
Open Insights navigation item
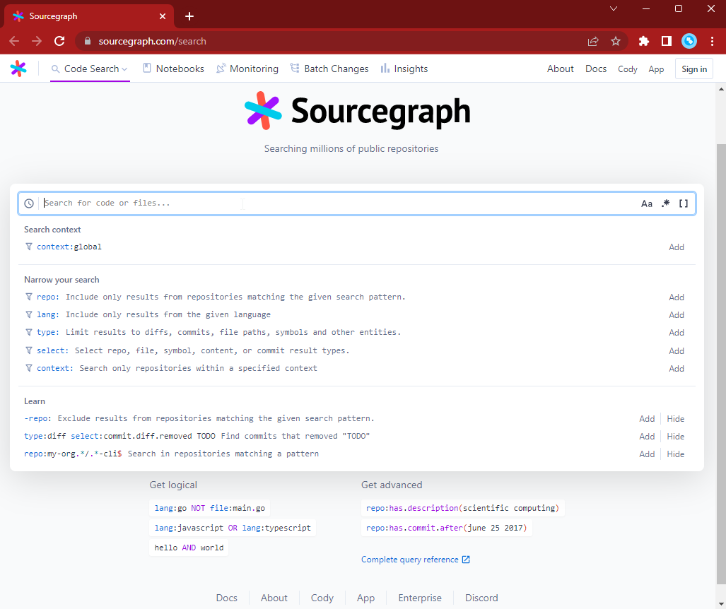coord(404,69)
